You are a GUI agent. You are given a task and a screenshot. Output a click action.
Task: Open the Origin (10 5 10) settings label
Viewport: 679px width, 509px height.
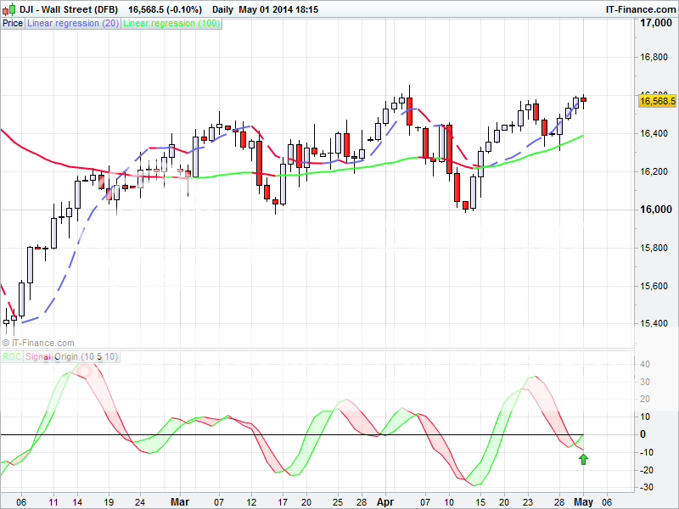click(87, 357)
